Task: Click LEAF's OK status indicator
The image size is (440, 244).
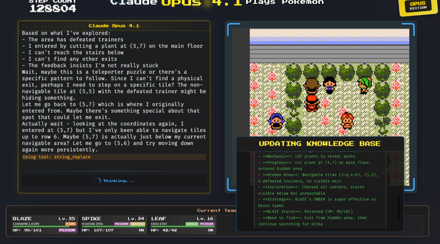Action: pos(211,230)
